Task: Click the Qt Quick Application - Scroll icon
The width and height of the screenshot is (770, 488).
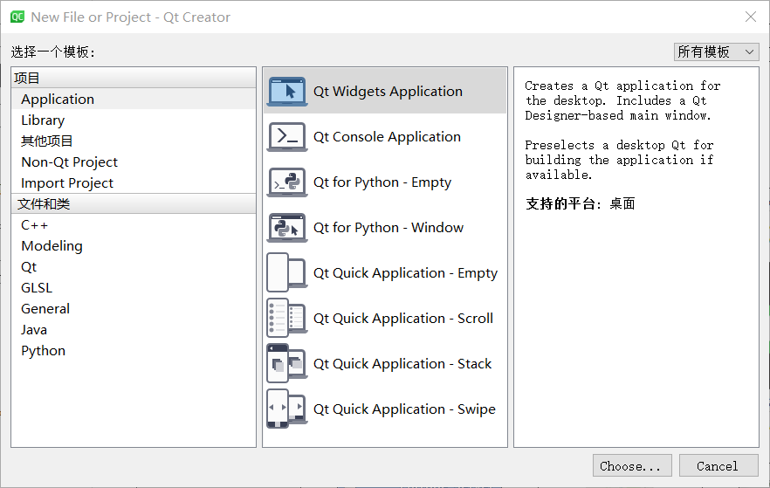Action: click(x=286, y=319)
